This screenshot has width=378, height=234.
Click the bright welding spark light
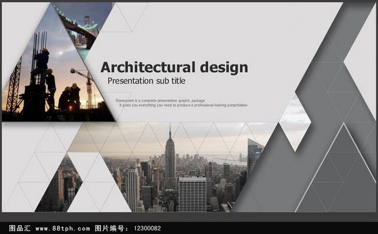tap(71, 108)
